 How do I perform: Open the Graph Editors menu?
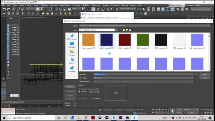65,5
